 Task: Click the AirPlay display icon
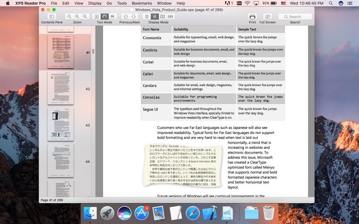coord(256,3)
